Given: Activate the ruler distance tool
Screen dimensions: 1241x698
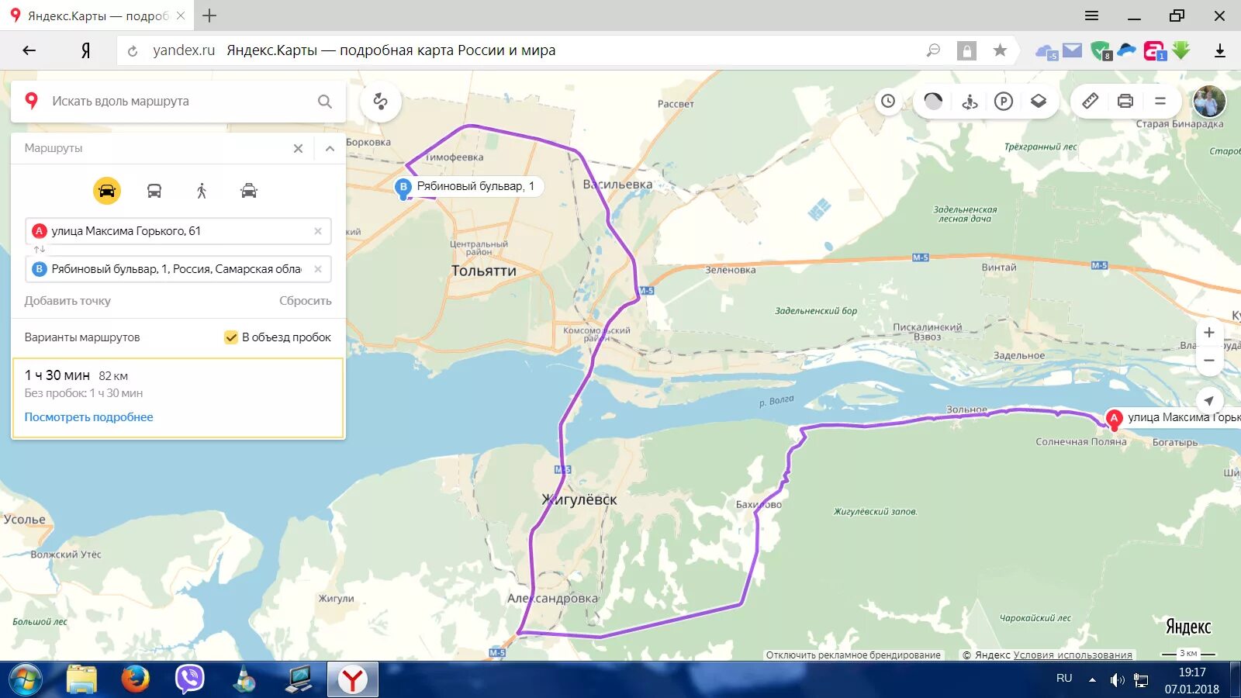Looking at the screenshot, I should tap(1090, 101).
